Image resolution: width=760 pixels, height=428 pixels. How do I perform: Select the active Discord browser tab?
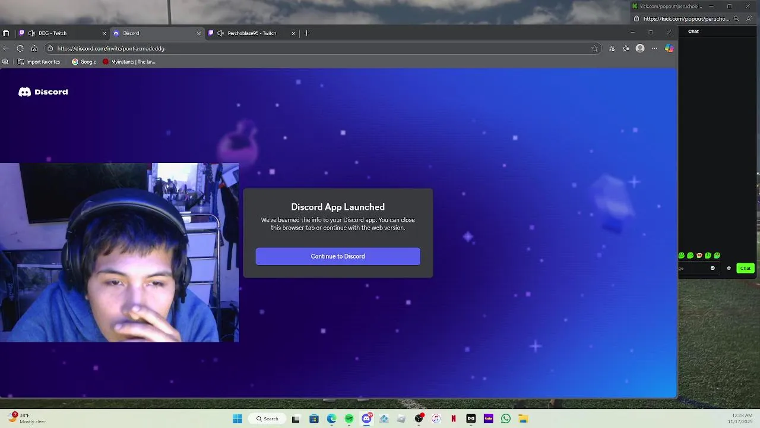point(157,33)
